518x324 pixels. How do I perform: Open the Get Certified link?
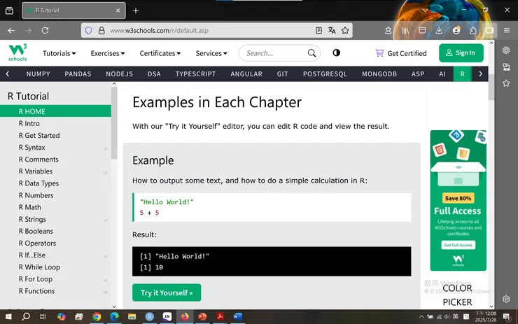coord(401,53)
